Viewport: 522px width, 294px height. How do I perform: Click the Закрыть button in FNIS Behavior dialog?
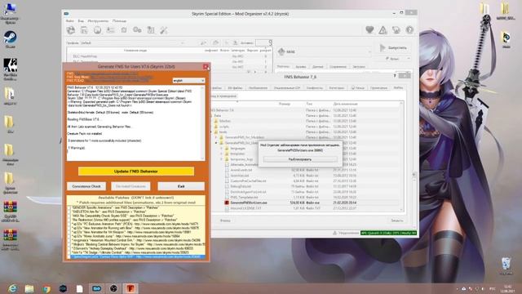click(397, 220)
